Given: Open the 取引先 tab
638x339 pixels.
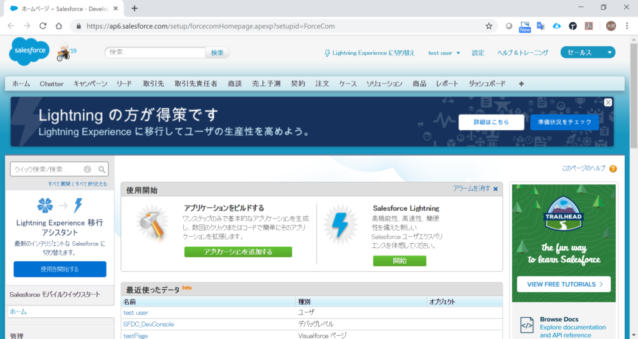Looking at the screenshot, I should tap(153, 84).
